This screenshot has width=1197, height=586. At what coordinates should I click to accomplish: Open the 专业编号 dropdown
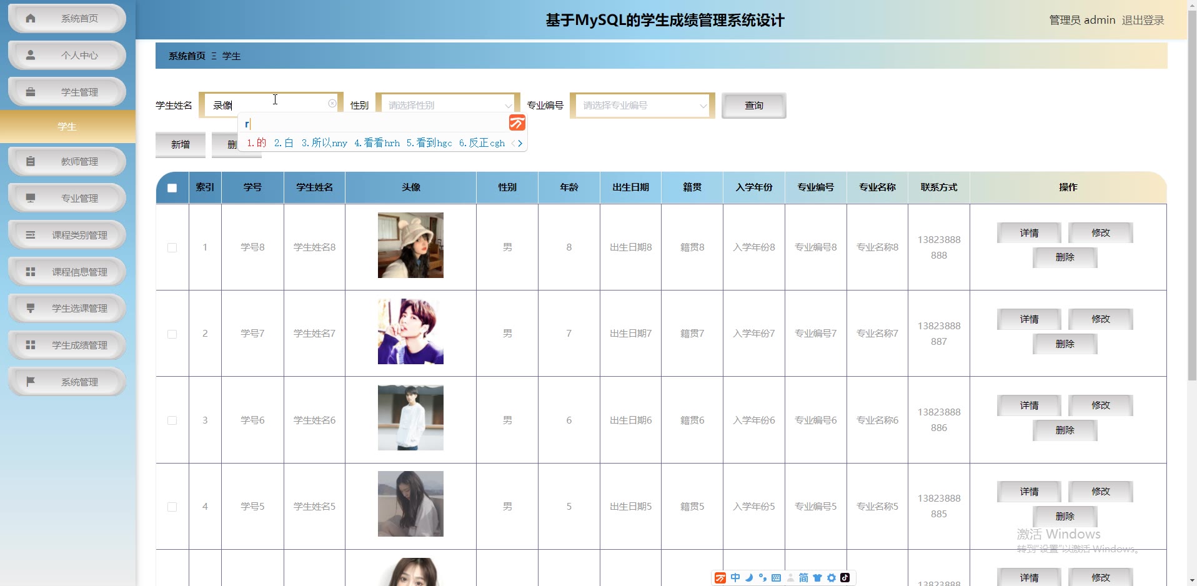642,105
